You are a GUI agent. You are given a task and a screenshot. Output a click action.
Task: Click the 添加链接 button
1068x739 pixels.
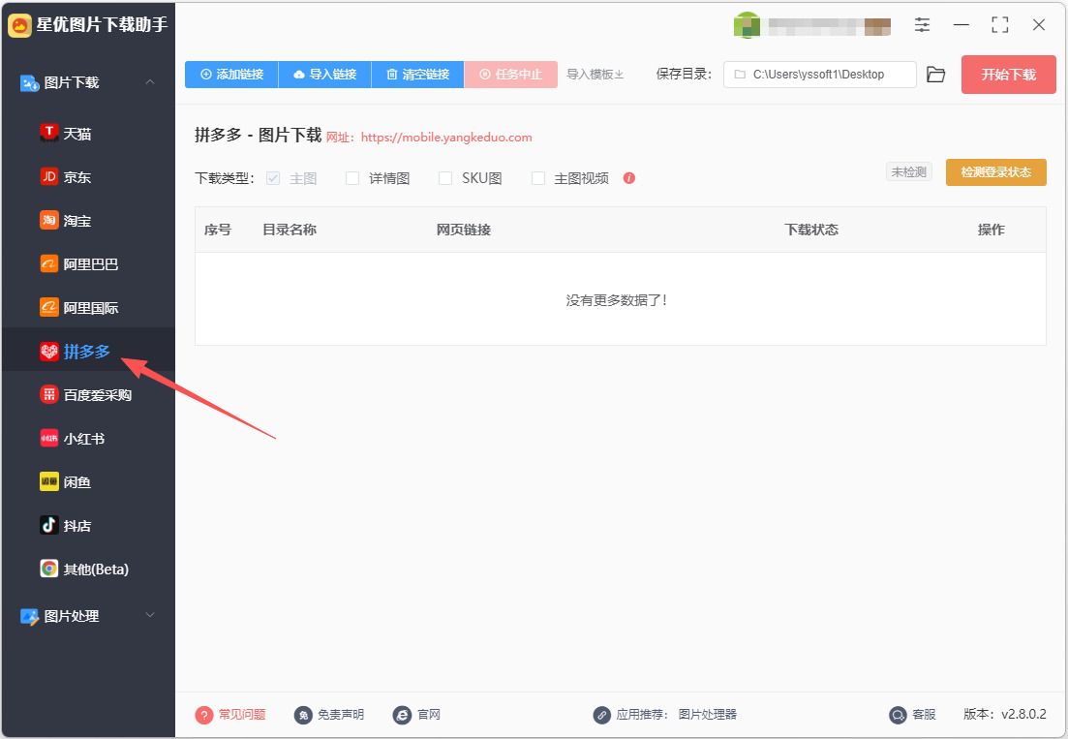231,75
